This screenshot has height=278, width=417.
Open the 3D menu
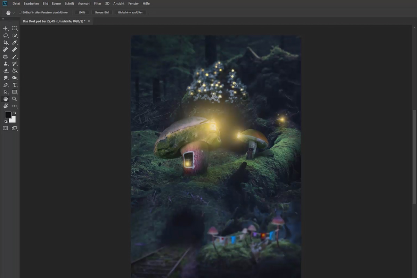tap(107, 3)
